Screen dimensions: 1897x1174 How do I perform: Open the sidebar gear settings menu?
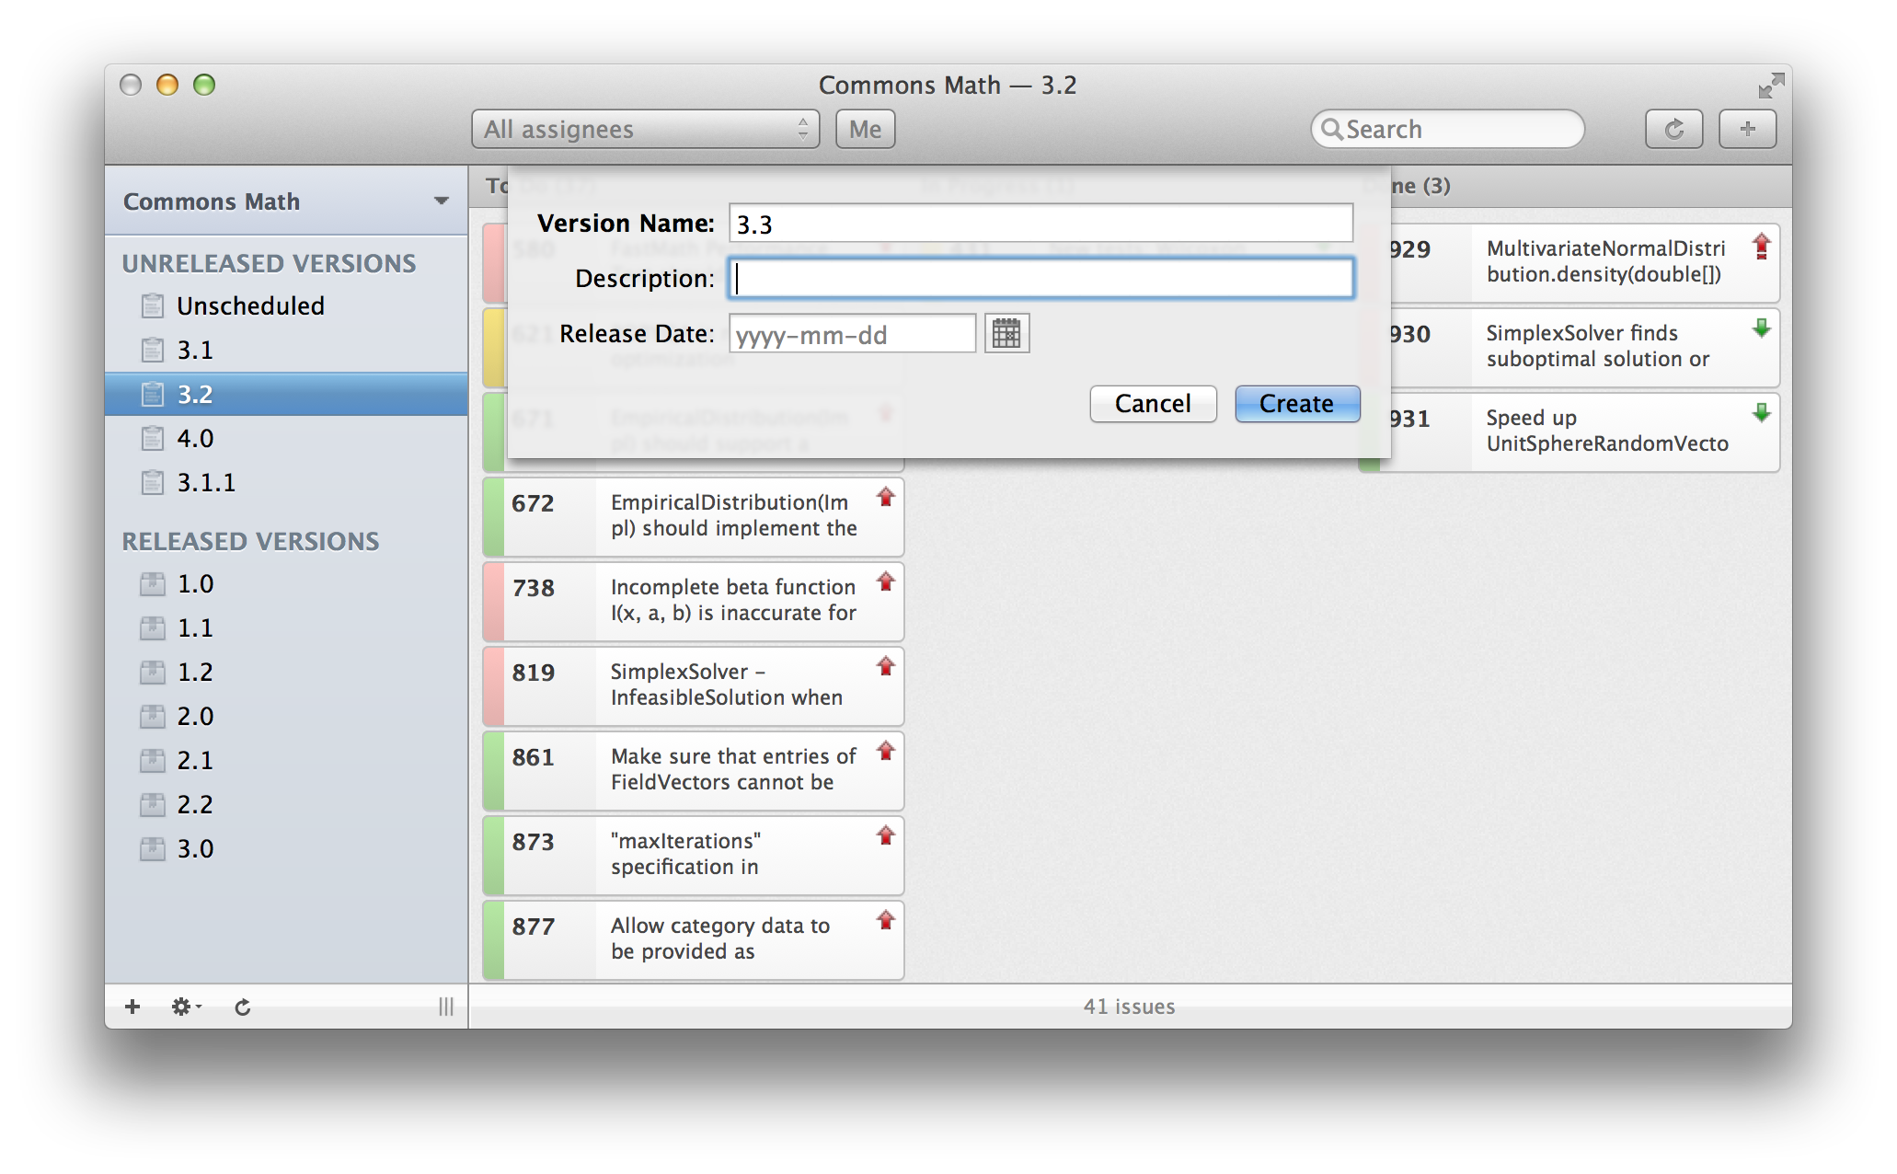[x=181, y=1007]
